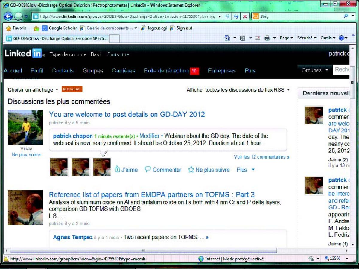Click starred Ne plus suivre in action bar
Screen dimensions: 359x269
(x=209, y=170)
